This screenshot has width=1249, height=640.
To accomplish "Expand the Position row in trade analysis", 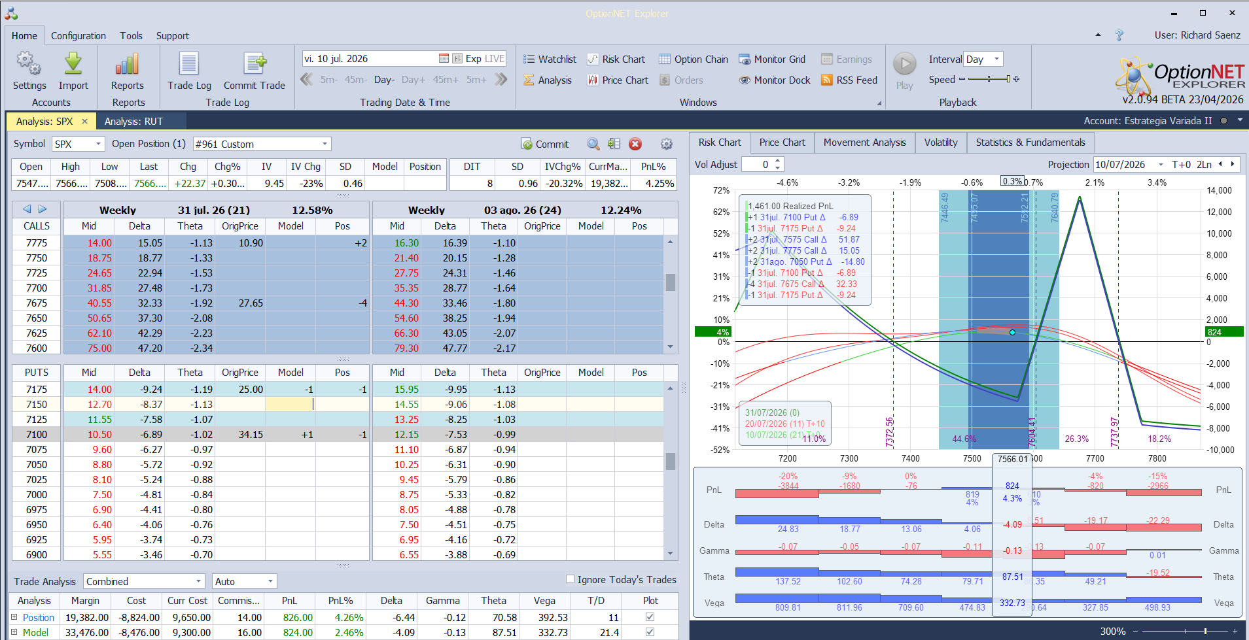I will 14,617.
